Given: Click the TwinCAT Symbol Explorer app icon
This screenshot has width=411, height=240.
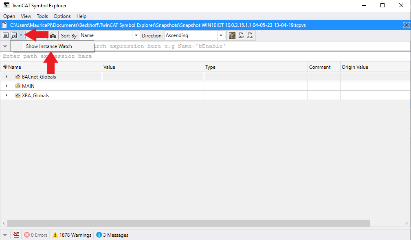Looking at the screenshot, I should (6, 5).
